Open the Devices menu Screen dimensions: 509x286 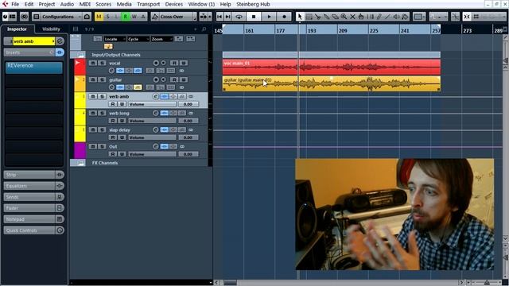(x=174, y=4)
